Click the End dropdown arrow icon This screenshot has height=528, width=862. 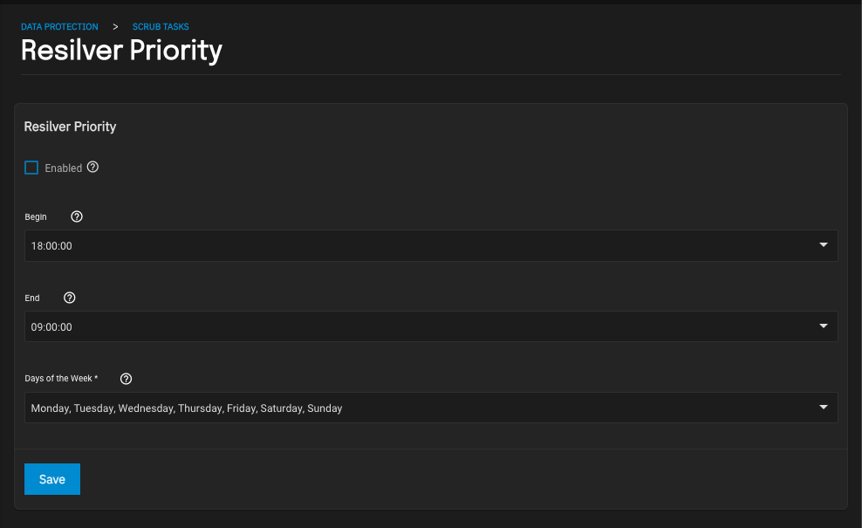click(823, 326)
